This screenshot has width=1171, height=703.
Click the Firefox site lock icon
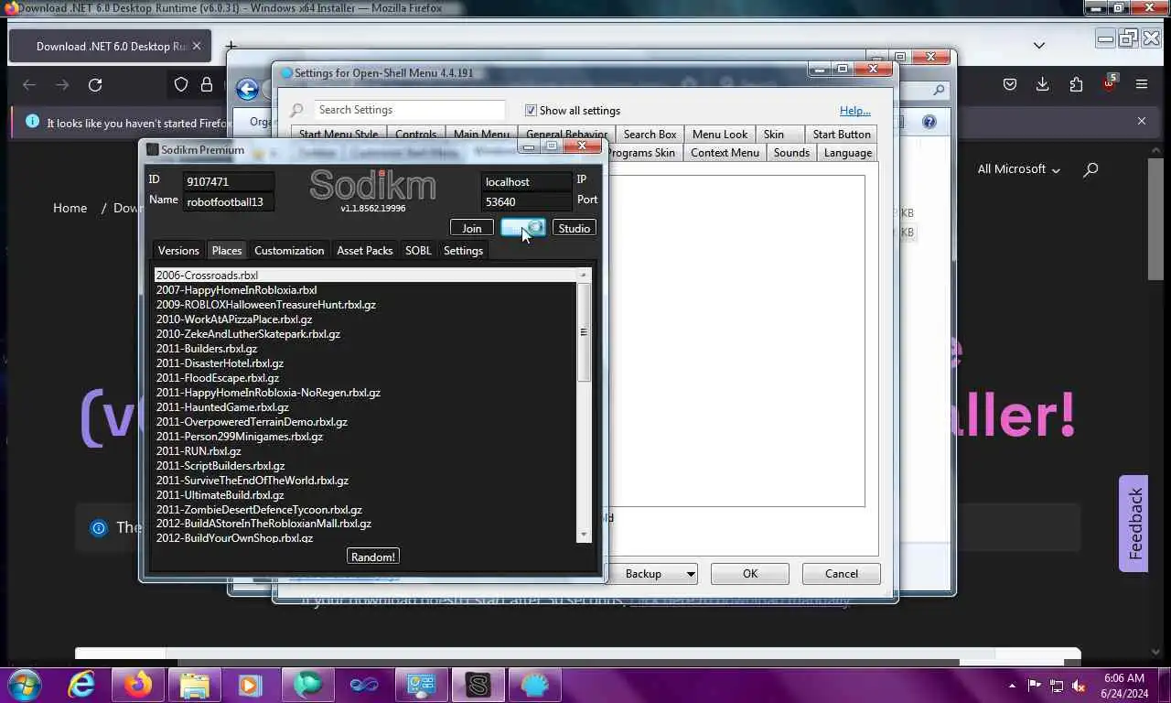pos(207,84)
